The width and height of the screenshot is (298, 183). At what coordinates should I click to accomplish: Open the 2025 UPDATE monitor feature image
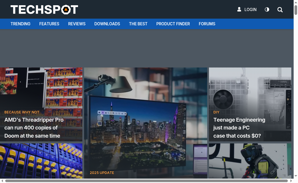coord(146,123)
